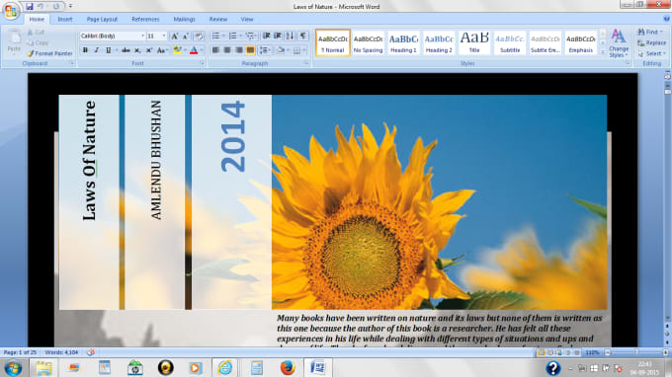This screenshot has width=672, height=377.
Task: Adjust the zoom slider
Action: tap(636, 352)
